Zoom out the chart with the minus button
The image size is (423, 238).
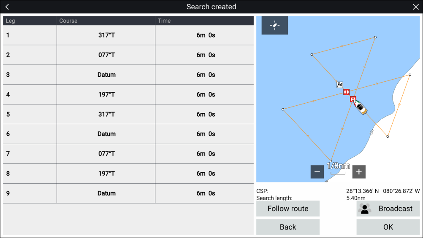click(x=317, y=172)
